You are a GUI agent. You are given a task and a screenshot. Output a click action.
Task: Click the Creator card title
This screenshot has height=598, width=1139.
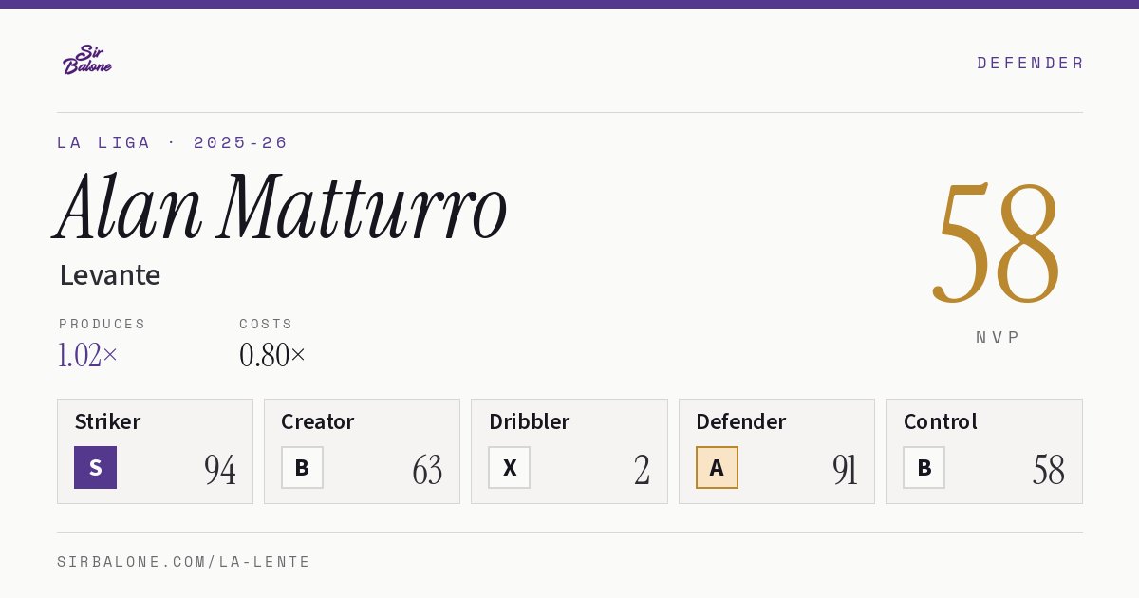coord(317,421)
